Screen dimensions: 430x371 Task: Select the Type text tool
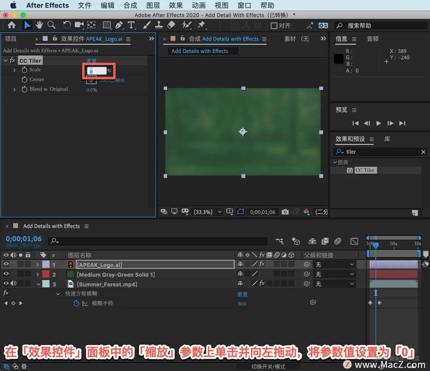[x=131, y=25]
